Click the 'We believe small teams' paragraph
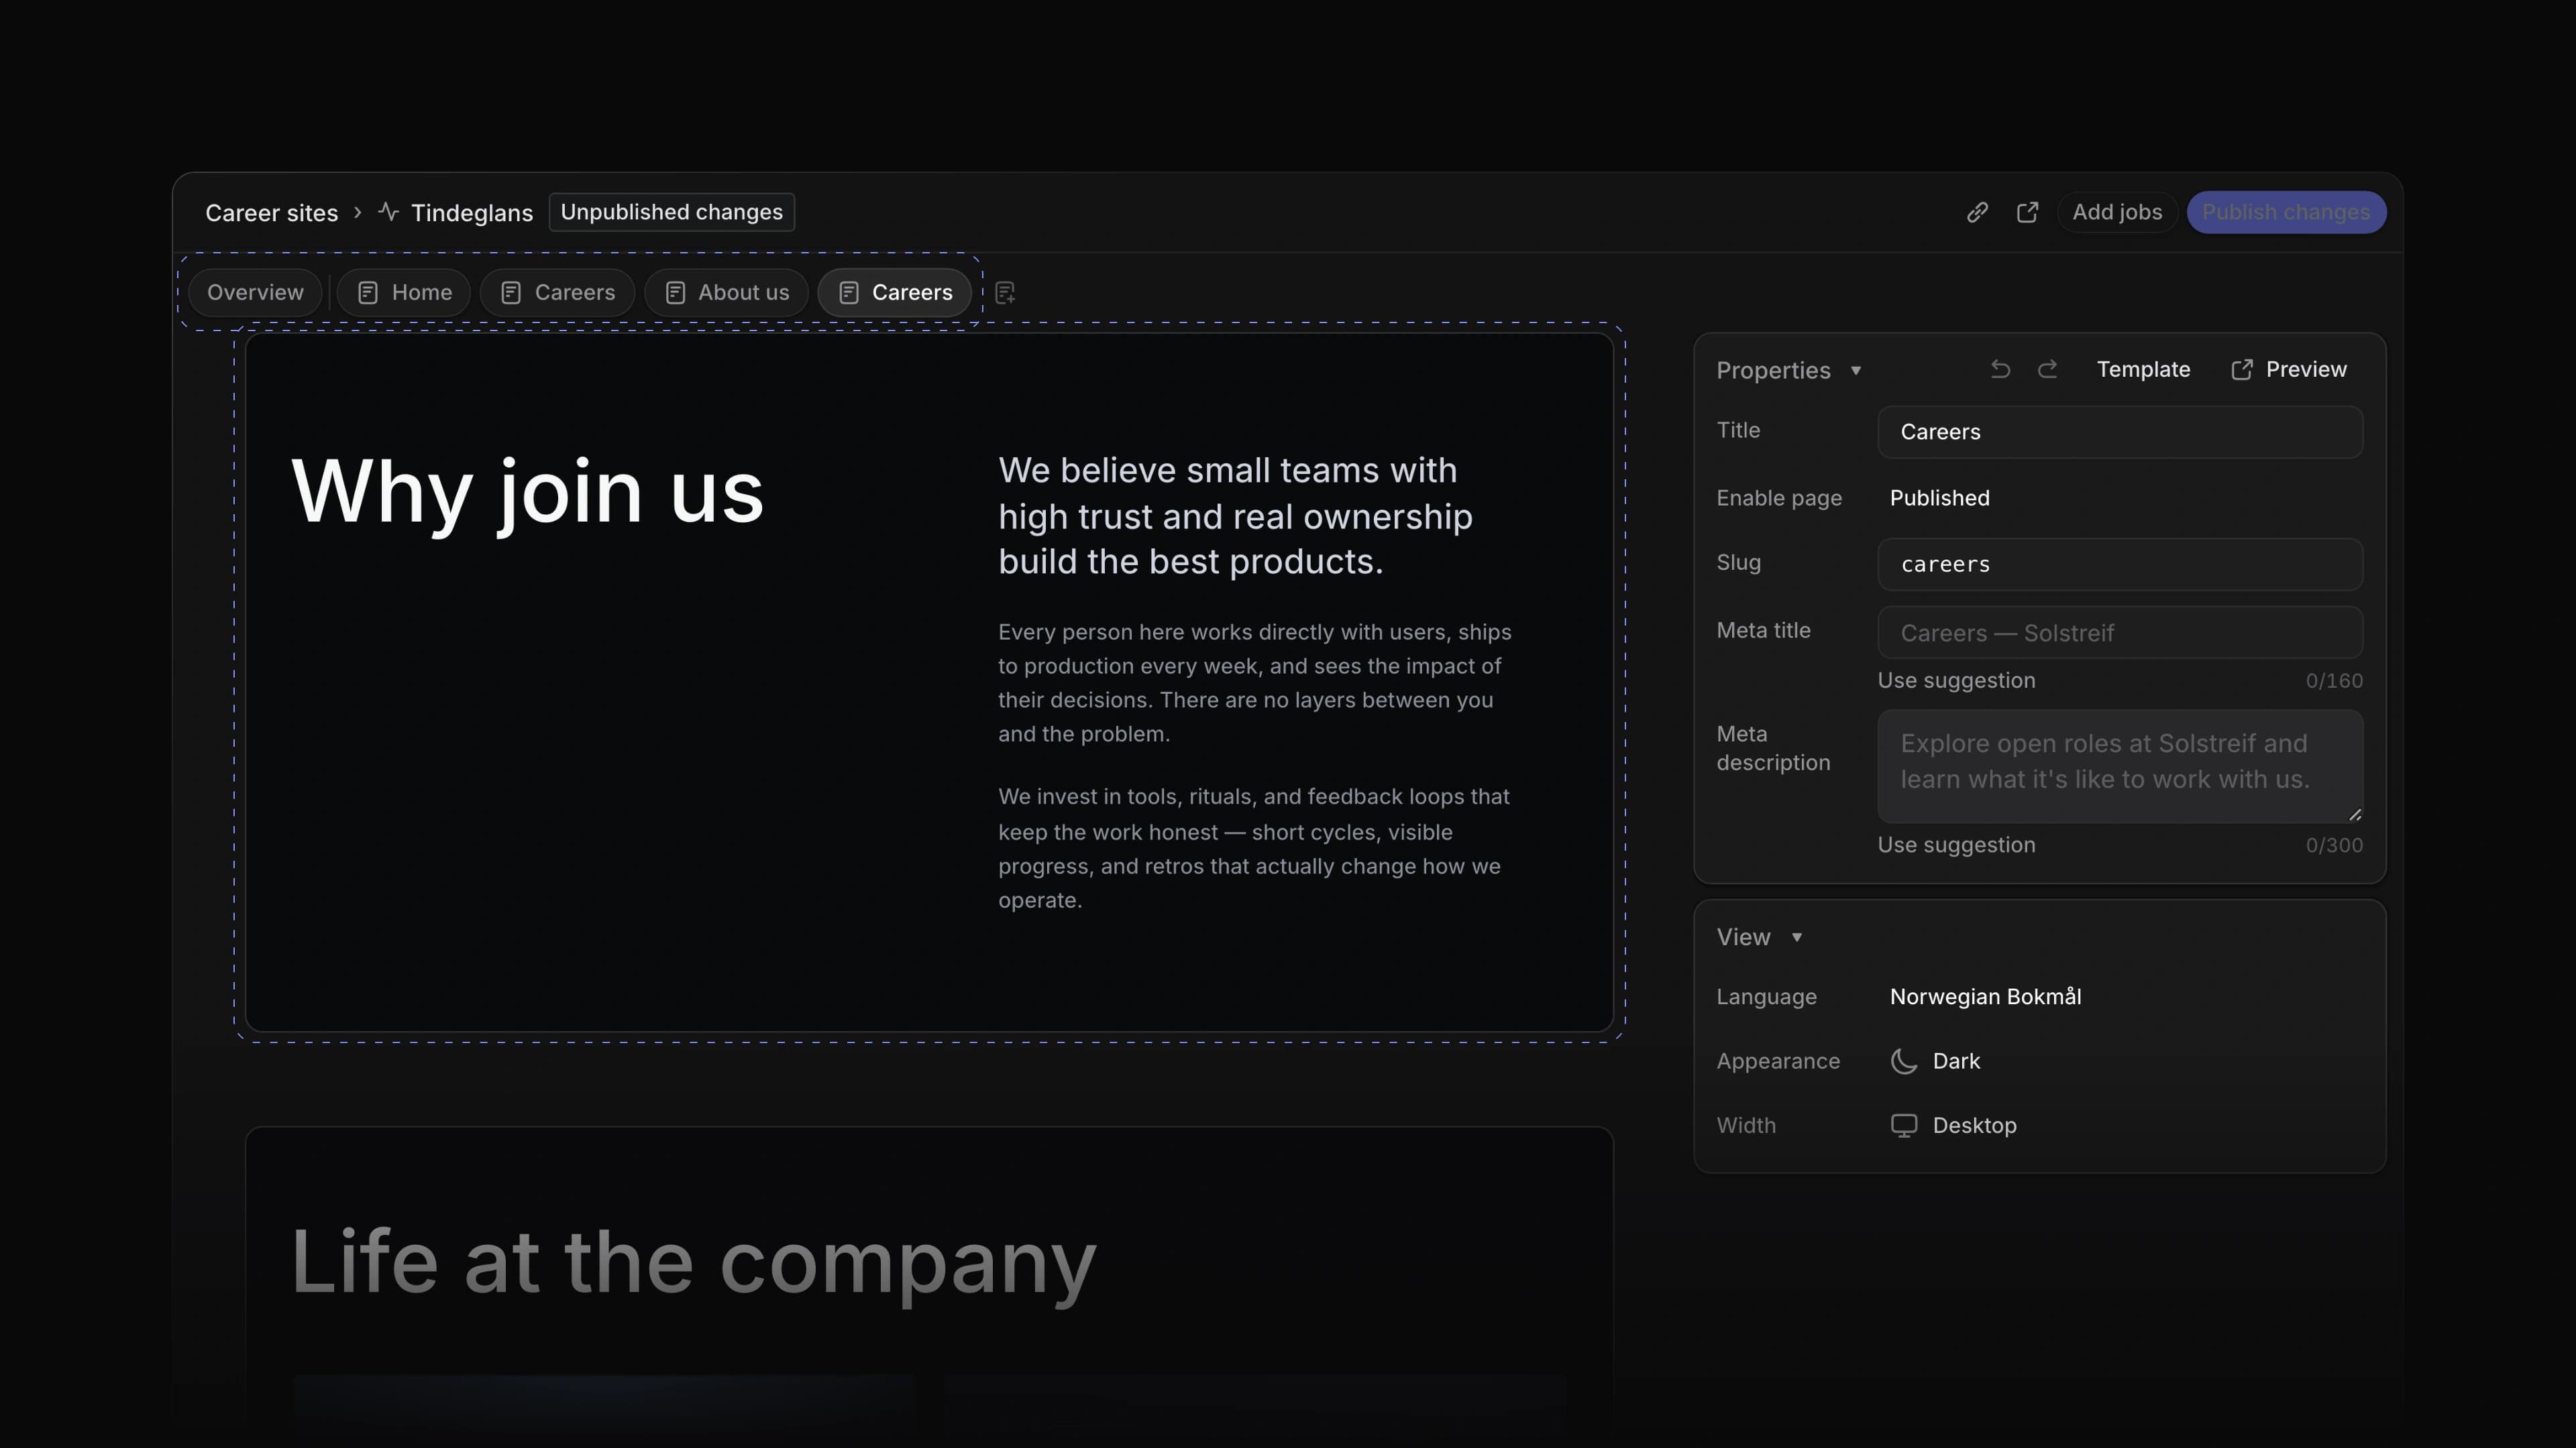This screenshot has width=2576, height=1448. (1235, 516)
